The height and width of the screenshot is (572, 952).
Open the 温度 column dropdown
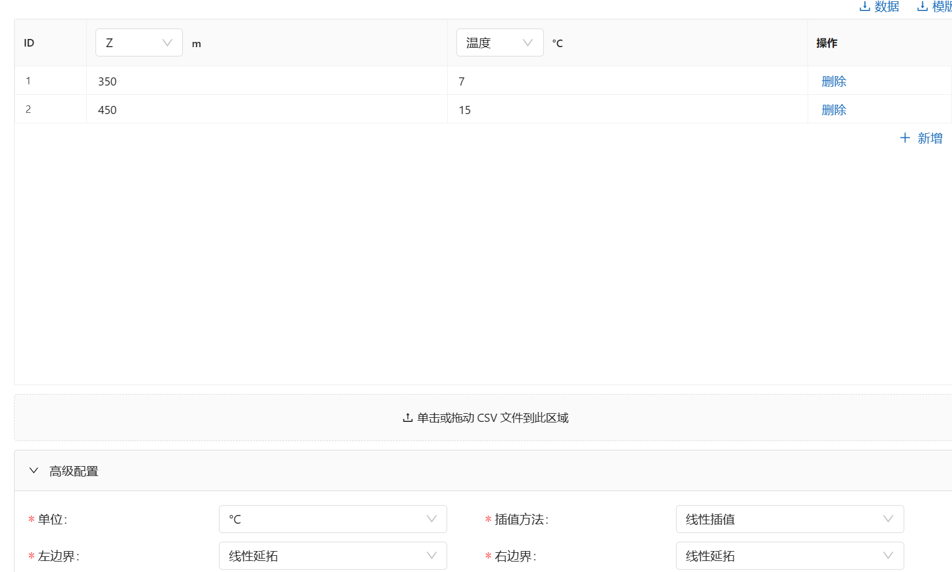tap(500, 42)
